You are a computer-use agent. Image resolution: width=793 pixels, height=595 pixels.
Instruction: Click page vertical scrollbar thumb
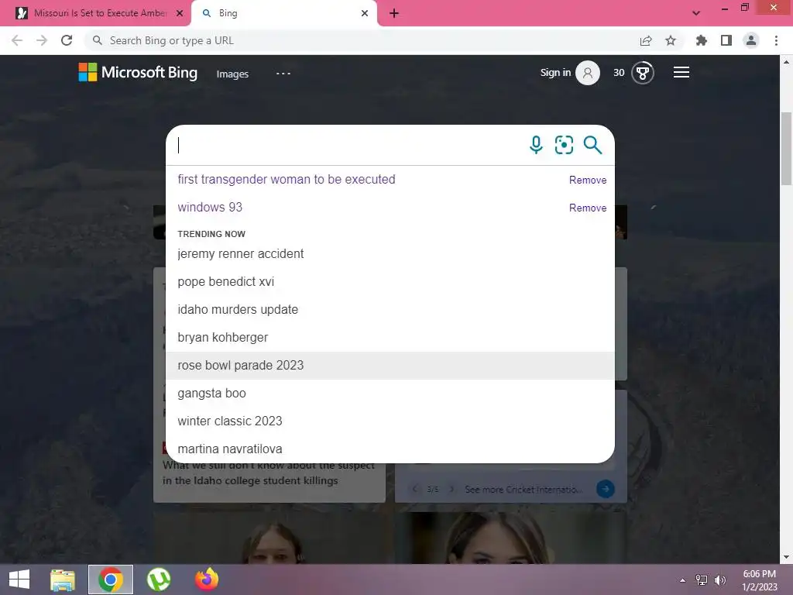786,149
